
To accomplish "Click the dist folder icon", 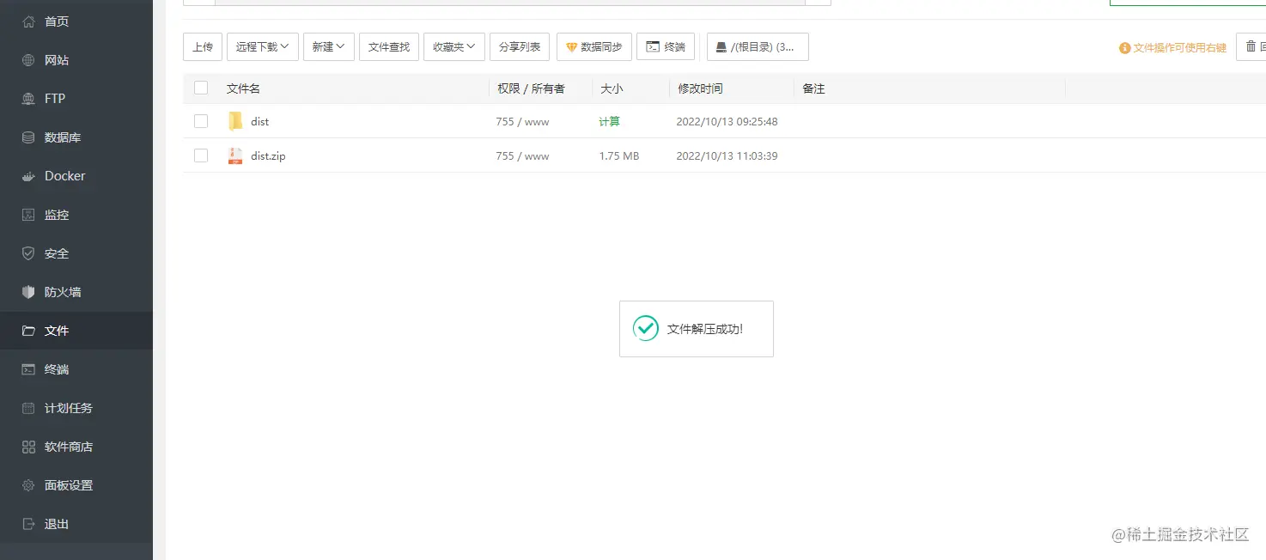I will 235,121.
